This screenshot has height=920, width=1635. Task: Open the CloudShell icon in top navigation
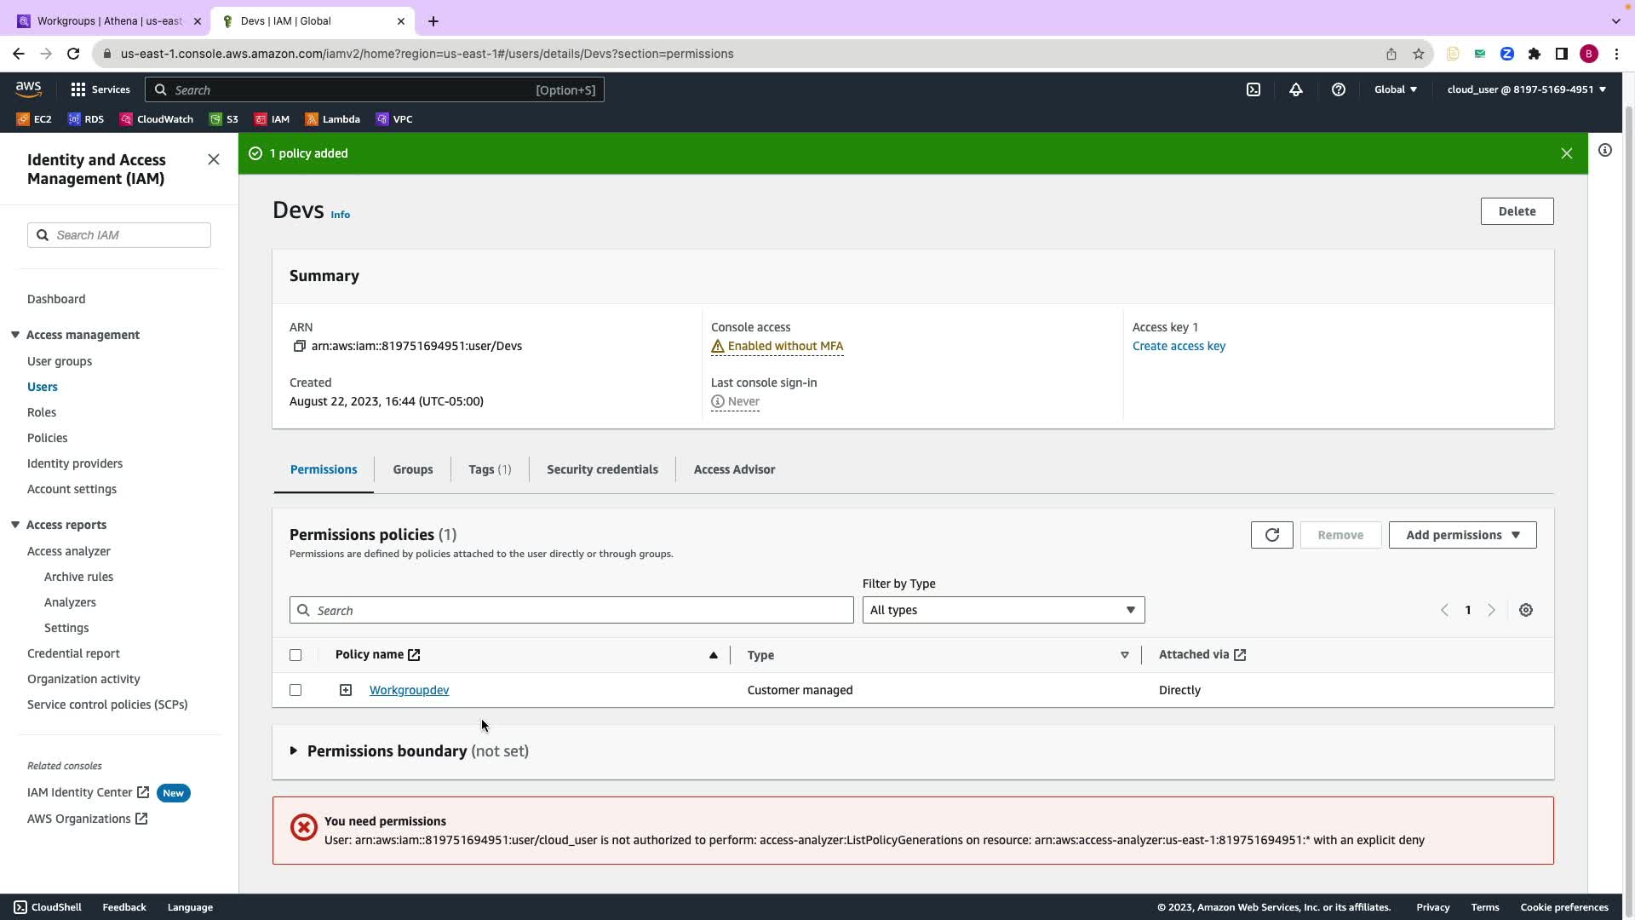coord(1253,89)
